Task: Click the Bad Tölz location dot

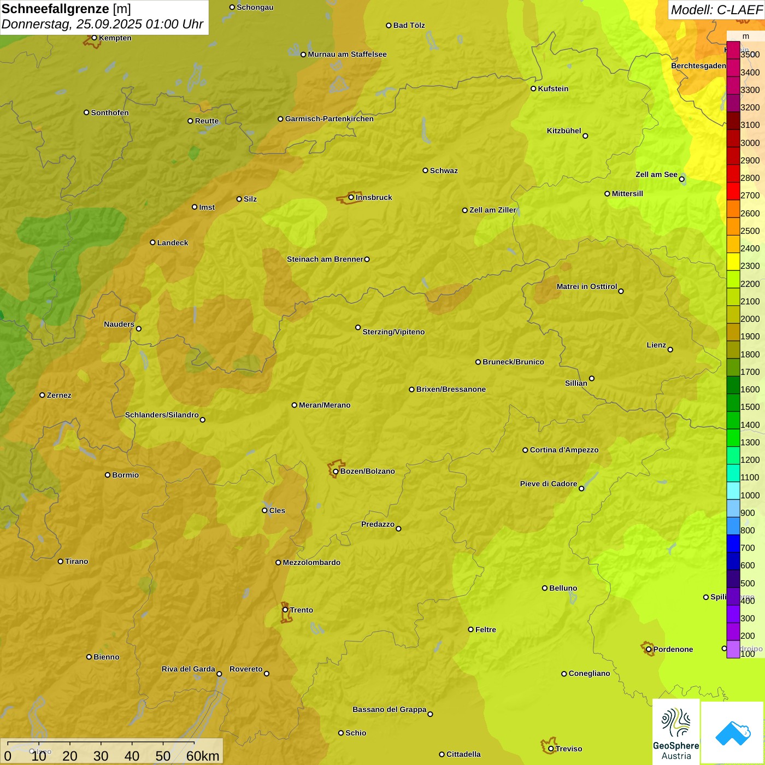Action: pyautogui.click(x=389, y=25)
